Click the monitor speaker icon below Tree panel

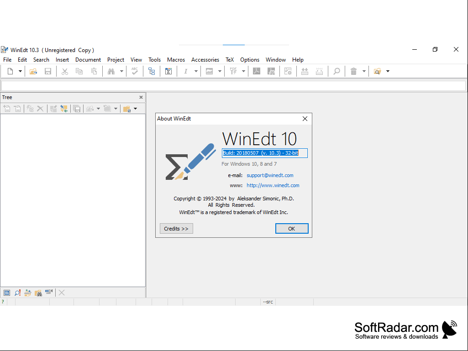coord(49,292)
